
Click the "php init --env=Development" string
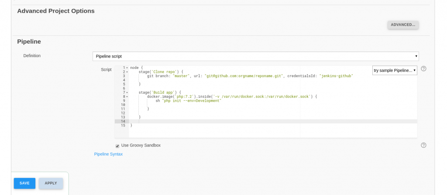(x=192, y=101)
